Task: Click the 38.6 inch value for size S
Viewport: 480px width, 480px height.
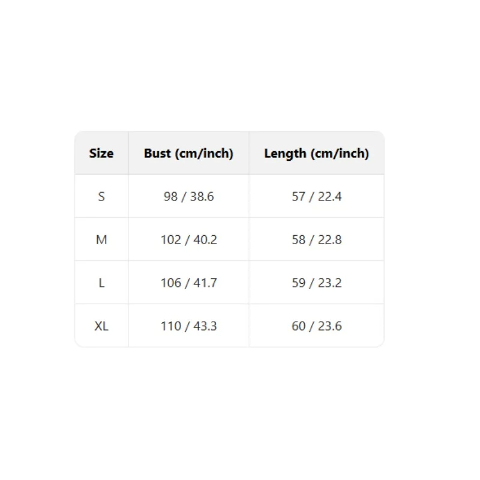Action: pyautogui.click(x=202, y=197)
